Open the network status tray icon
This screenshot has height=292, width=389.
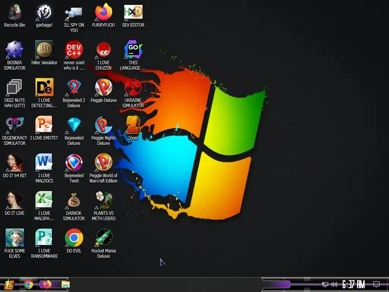coord(325,284)
